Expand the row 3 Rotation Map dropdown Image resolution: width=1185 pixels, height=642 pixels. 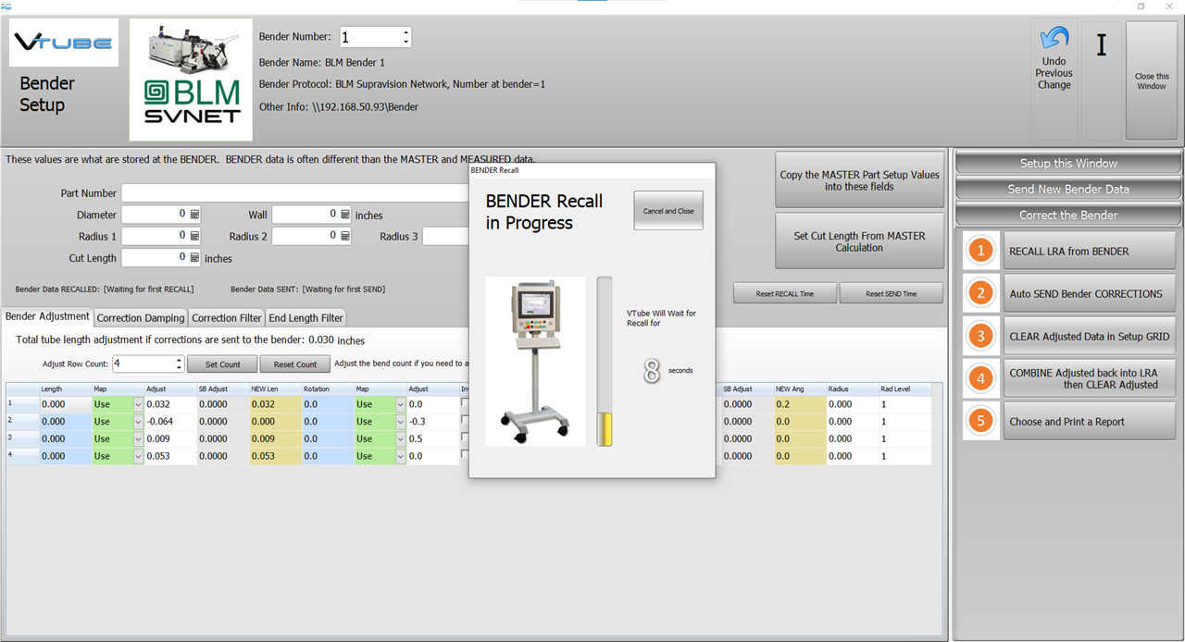pos(400,438)
